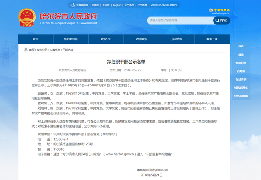Go to 干部选拔 in the breadcrumb
This screenshot has height=180, width=261.
click(68, 50)
